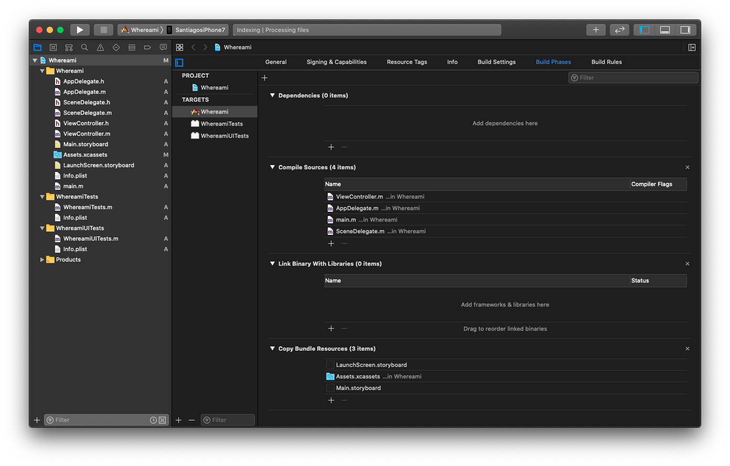The width and height of the screenshot is (730, 466).
Task: Remove the Compile Sources phase
Action: [688, 167]
